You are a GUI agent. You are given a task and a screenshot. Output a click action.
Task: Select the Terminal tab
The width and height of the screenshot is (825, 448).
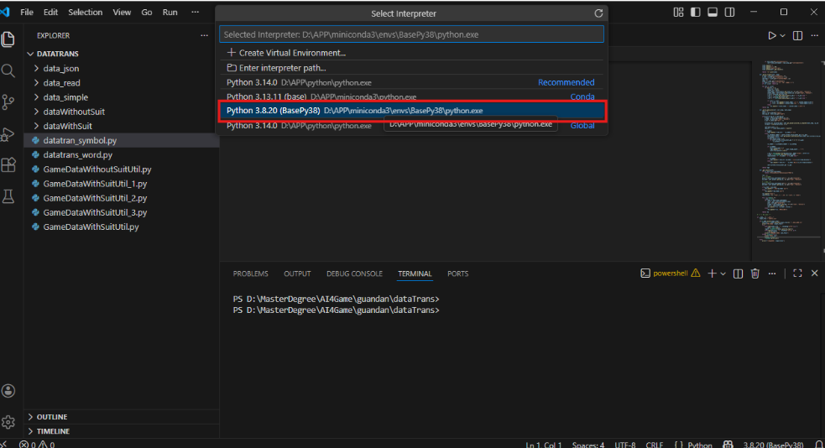tap(415, 273)
